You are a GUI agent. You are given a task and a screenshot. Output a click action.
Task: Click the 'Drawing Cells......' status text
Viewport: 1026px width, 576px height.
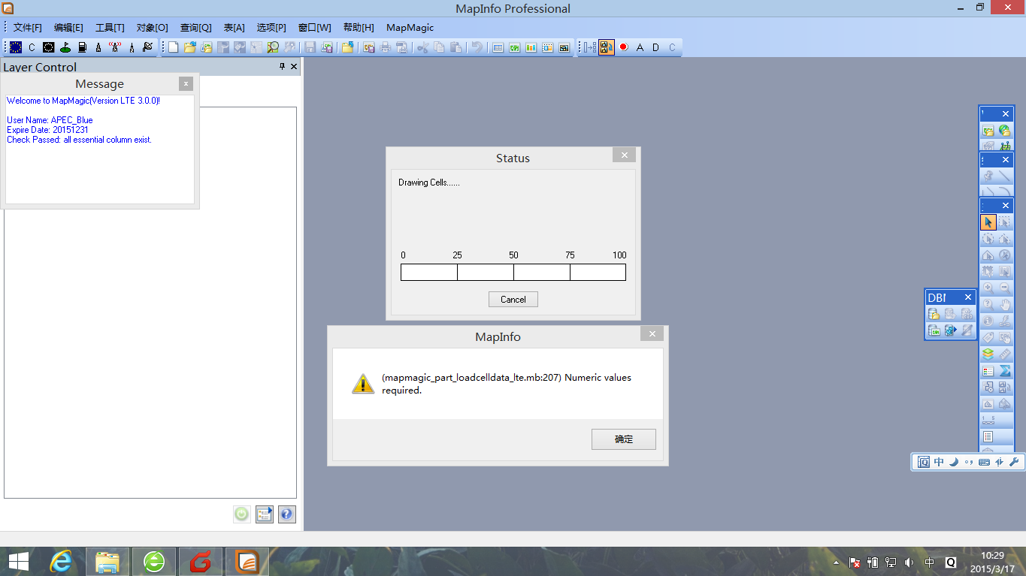pyautogui.click(x=429, y=182)
